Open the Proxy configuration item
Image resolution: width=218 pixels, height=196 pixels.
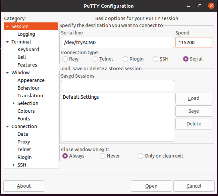(24, 142)
